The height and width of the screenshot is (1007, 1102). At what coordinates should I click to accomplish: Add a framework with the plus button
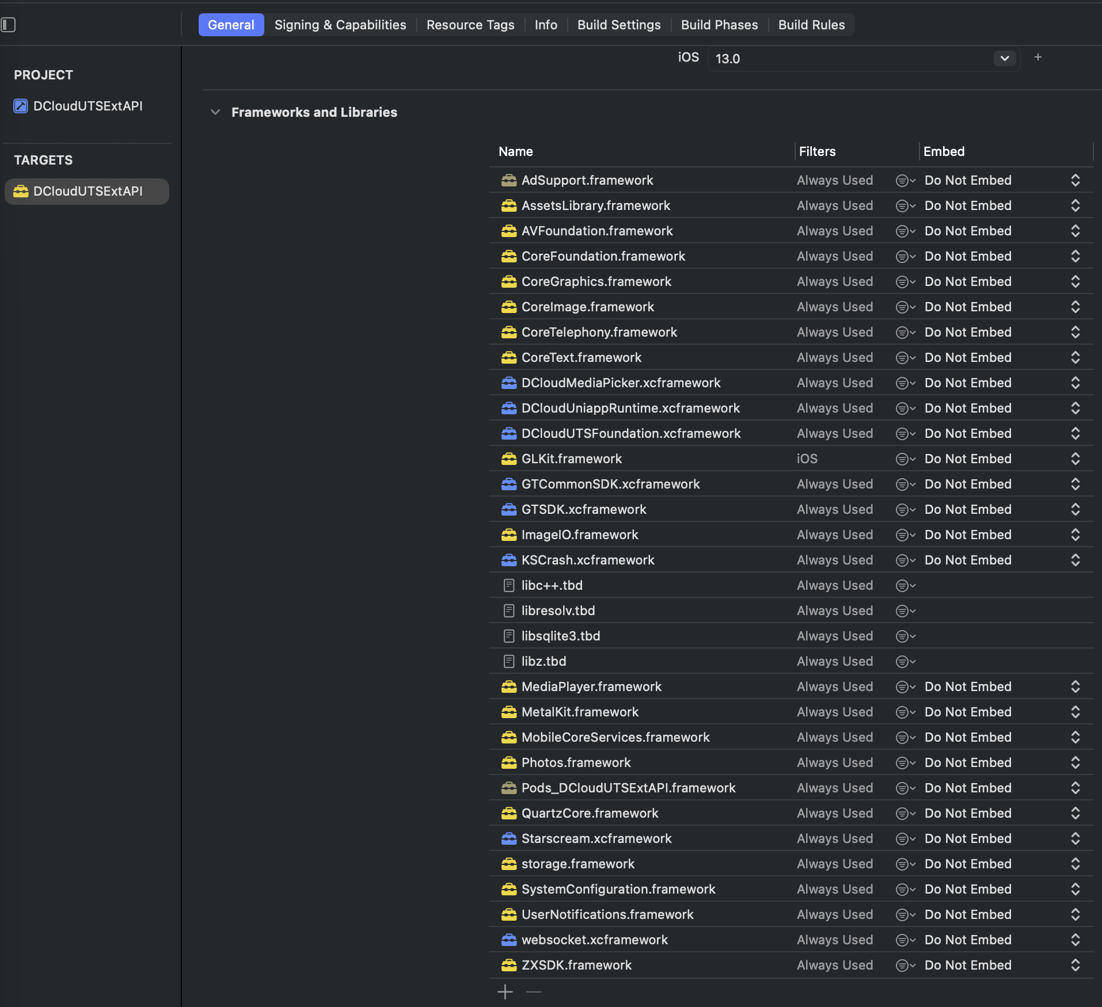click(x=505, y=992)
